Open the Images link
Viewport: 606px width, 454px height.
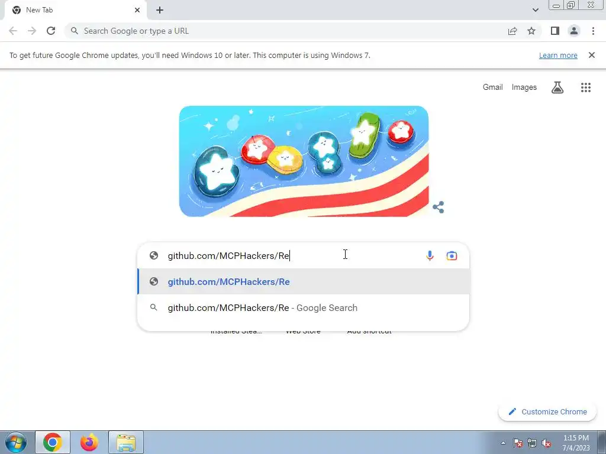tap(524, 87)
